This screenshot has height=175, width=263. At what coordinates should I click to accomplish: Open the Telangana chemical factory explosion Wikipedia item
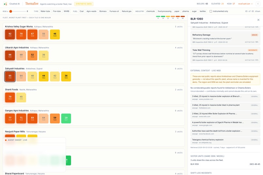pos(225,141)
